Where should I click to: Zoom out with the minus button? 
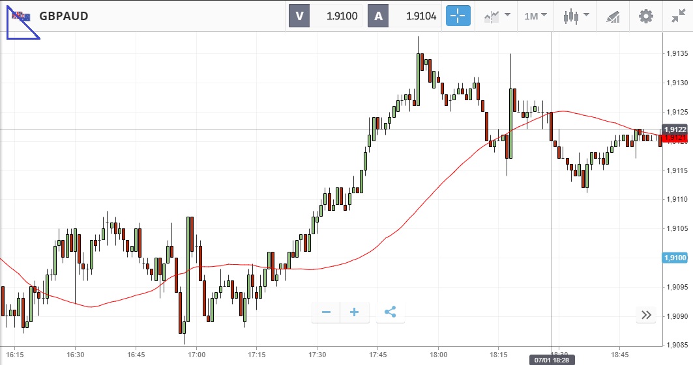(x=326, y=312)
